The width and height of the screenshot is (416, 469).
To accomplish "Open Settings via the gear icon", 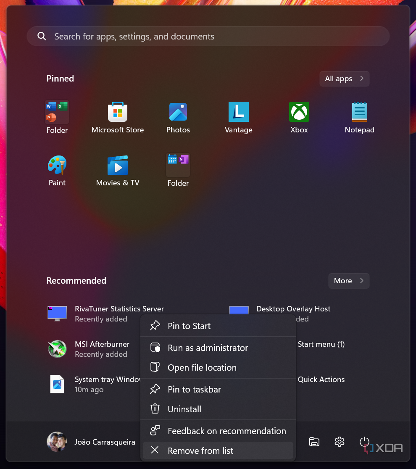I will [340, 442].
